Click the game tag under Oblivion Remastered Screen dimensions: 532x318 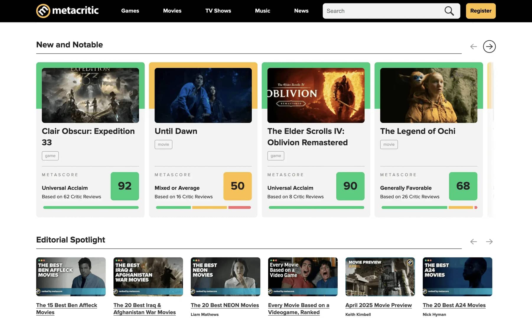(276, 156)
